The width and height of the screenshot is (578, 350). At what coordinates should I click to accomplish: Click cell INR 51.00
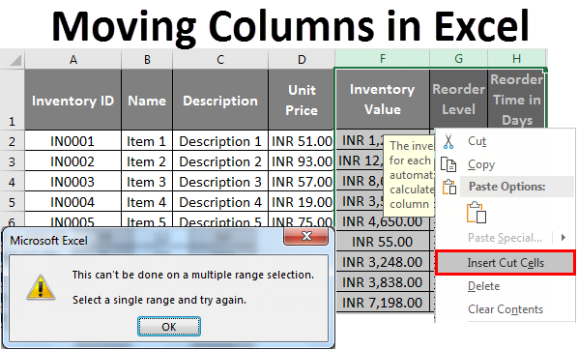[x=302, y=140]
